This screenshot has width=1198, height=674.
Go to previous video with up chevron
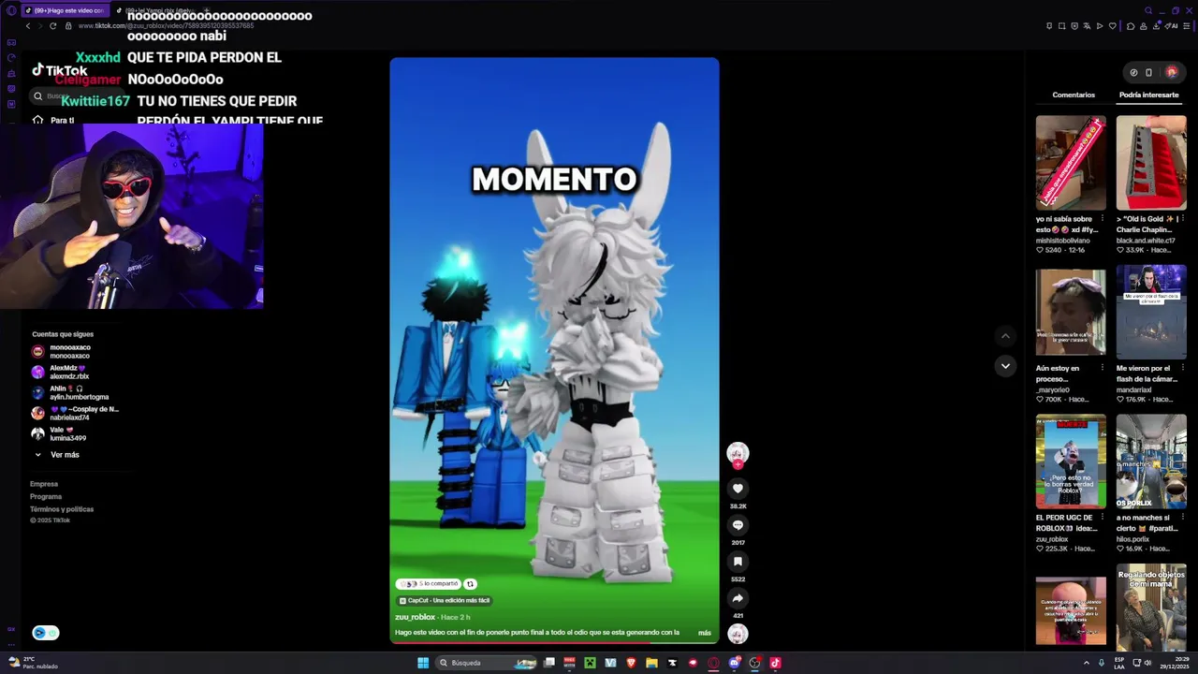tap(1005, 336)
